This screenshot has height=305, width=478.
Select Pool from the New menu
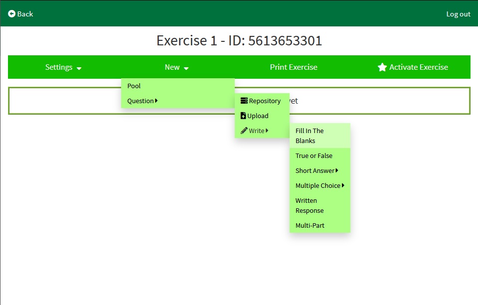click(134, 86)
